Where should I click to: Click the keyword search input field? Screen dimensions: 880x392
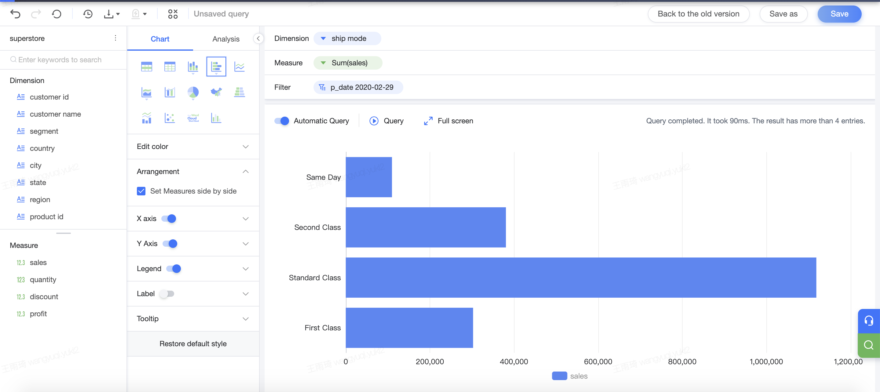pos(64,60)
